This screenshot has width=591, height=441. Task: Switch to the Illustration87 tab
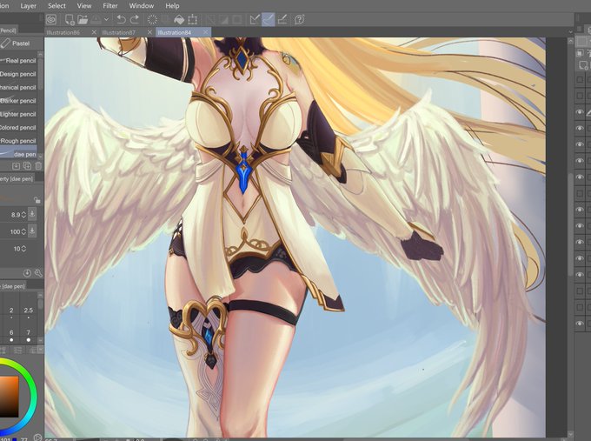[x=118, y=32]
